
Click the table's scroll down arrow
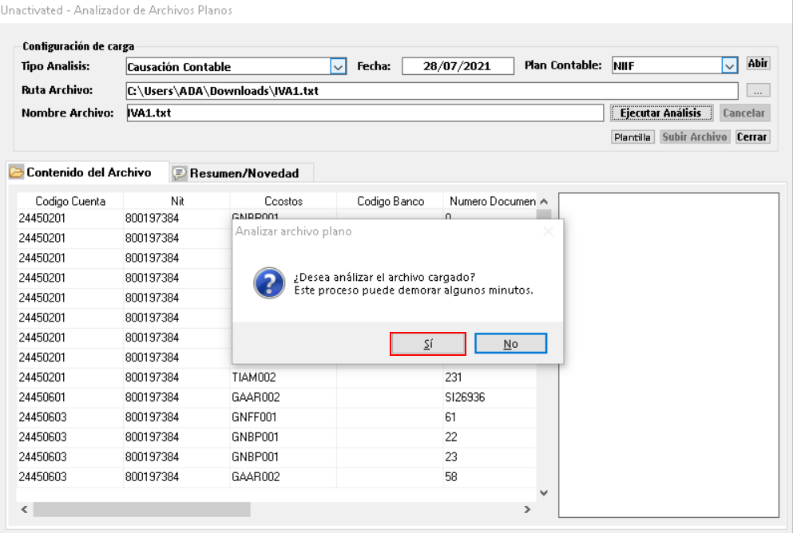544,492
